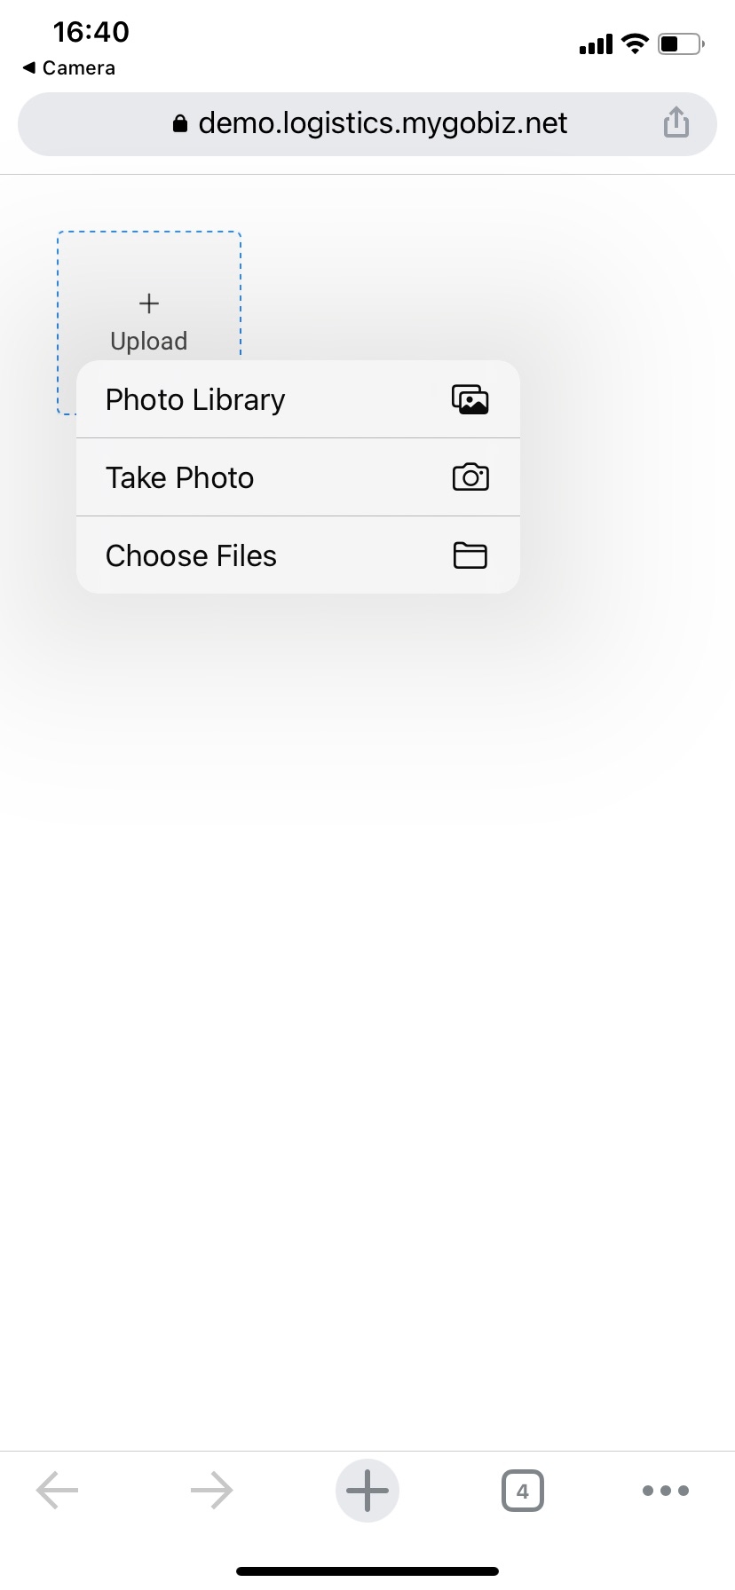Choose the Take Photo option
The image size is (735, 1590).
coord(180,477)
